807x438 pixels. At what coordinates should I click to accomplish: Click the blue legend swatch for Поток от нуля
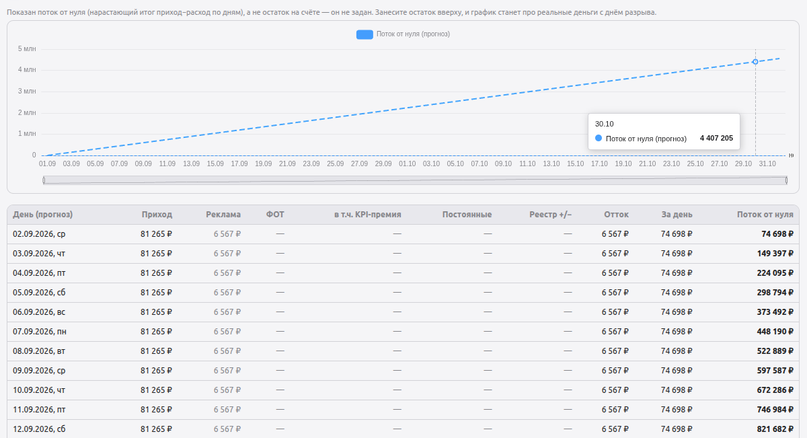click(364, 34)
